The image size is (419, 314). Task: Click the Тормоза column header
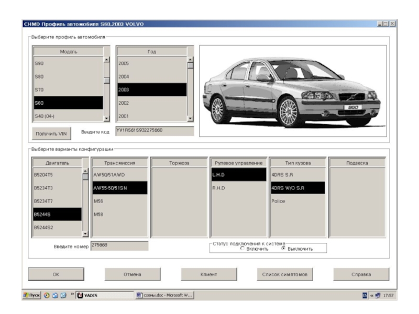[x=179, y=163]
